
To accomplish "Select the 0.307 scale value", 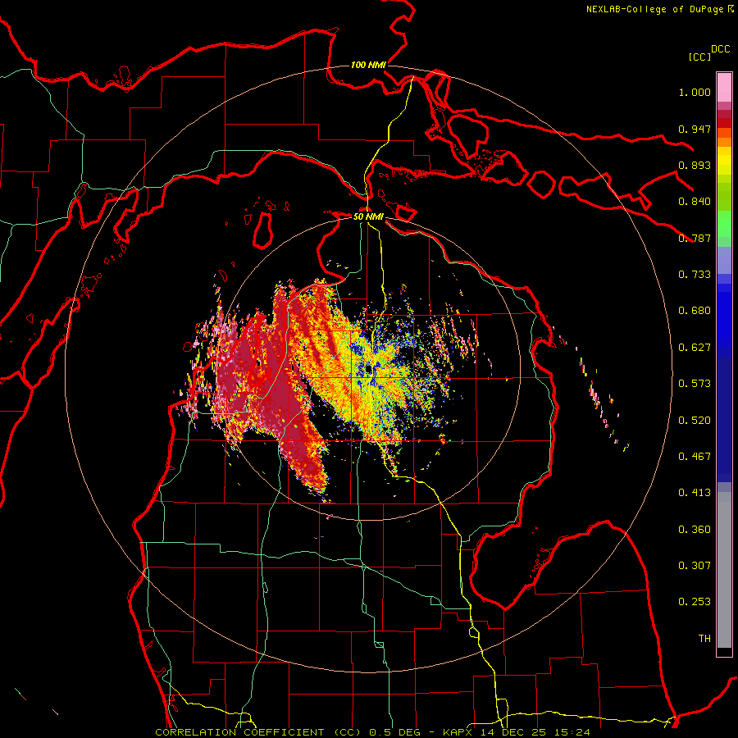I will coord(695,566).
